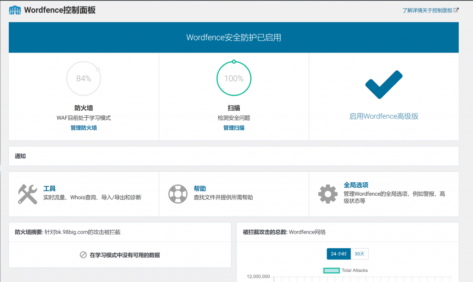Screen dimensions: 473x282
Task: Open the 管理防火墙 link
Action: pyautogui.click(x=84, y=128)
